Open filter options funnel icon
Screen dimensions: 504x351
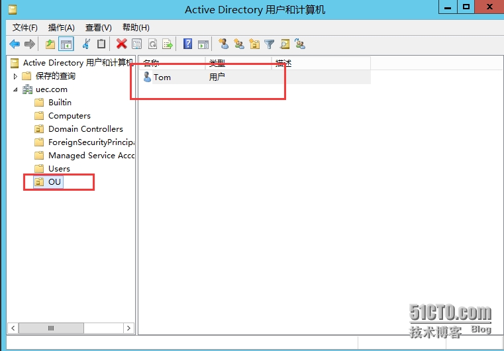pyautogui.click(x=270, y=44)
